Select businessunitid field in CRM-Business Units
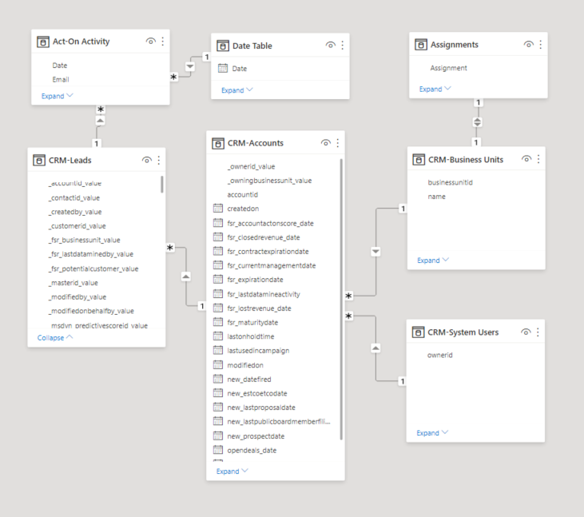The height and width of the screenshot is (517, 584). click(x=450, y=182)
